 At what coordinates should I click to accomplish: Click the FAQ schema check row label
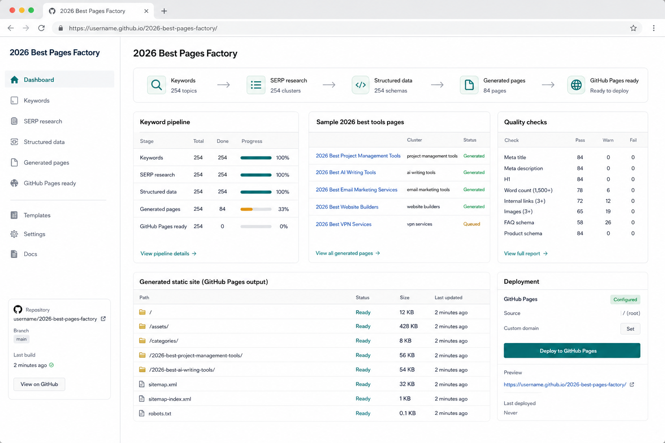(x=519, y=222)
